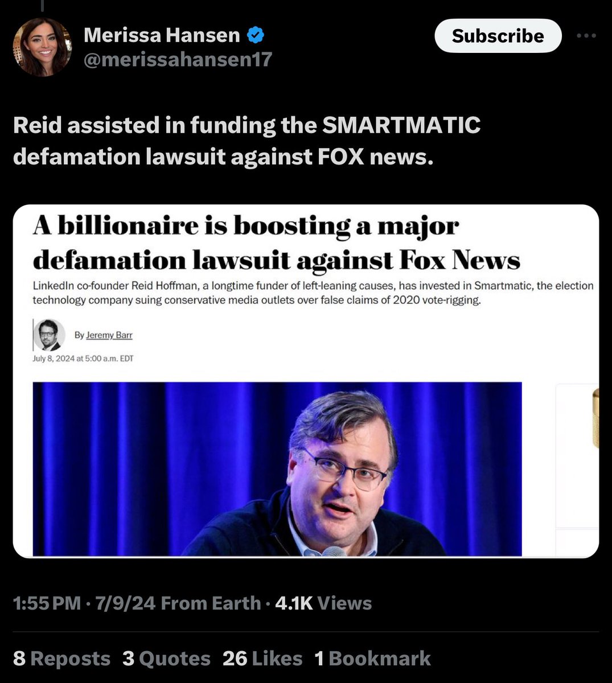
Task: Open the photo of man in glasses
Action: pyautogui.click(x=277, y=468)
